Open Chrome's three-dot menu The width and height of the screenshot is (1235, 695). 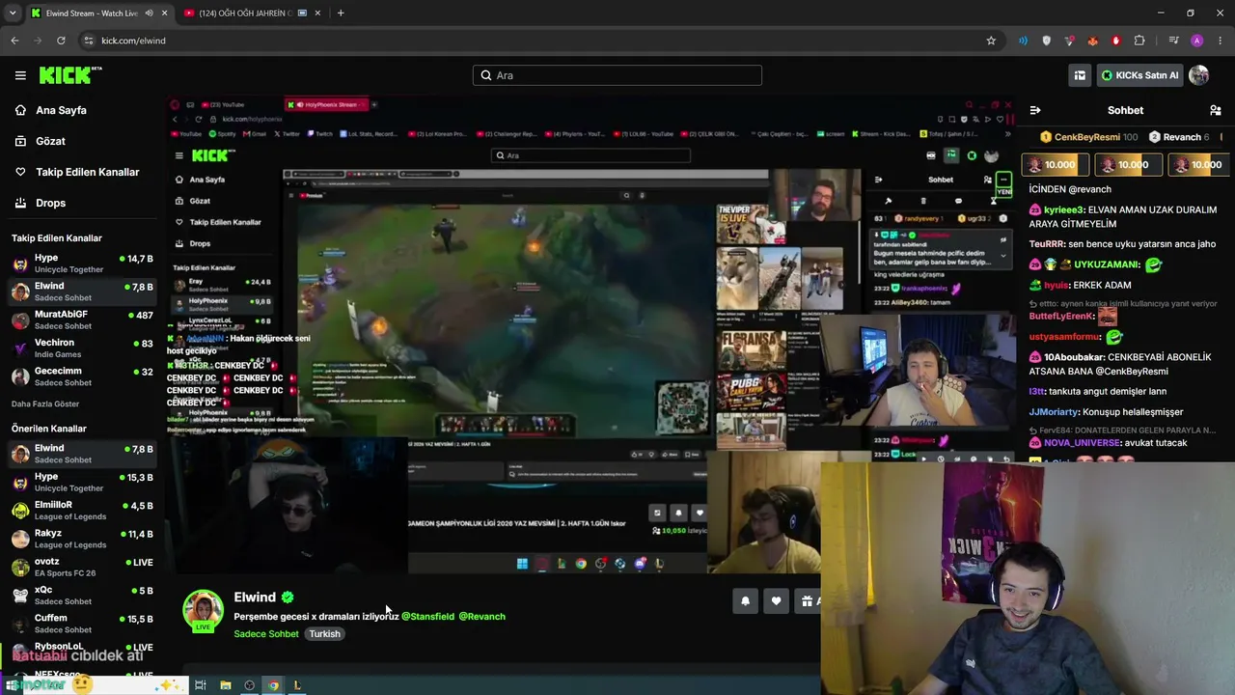coord(1221,41)
